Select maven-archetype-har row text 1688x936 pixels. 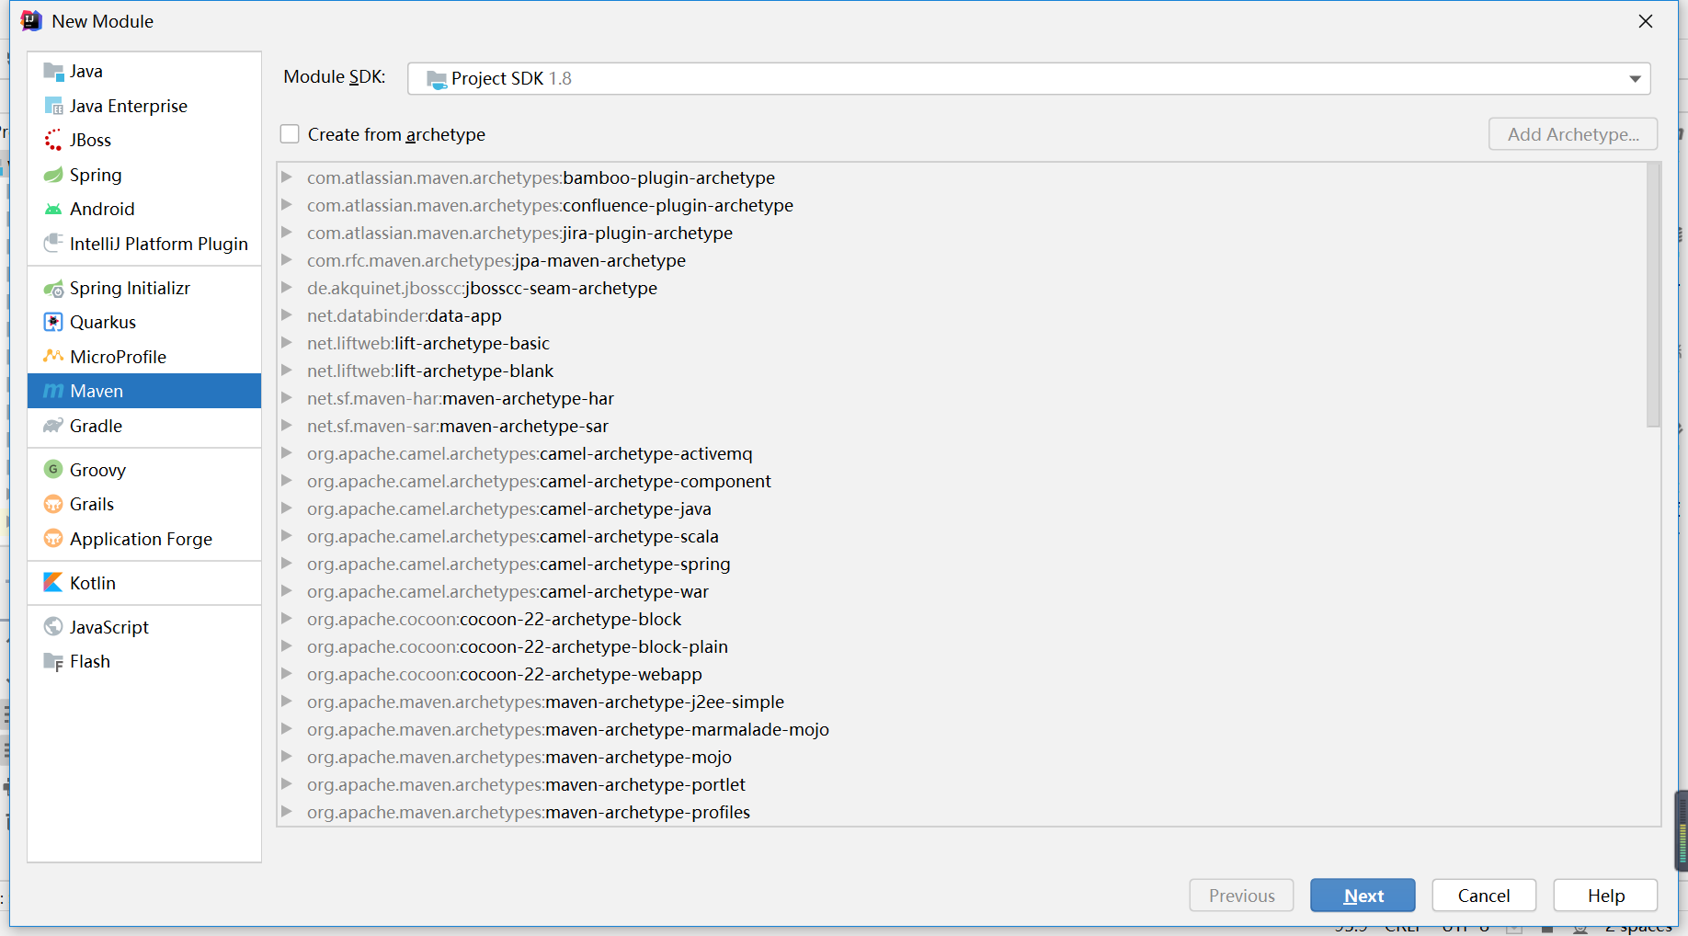[x=461, y=398]
